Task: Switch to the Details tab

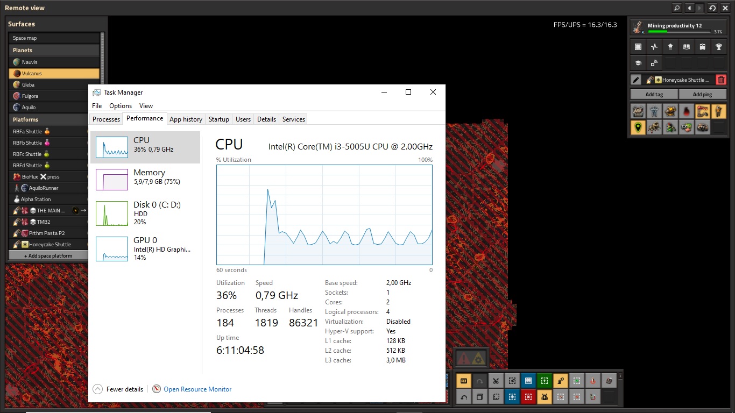Action: point(266,119)
